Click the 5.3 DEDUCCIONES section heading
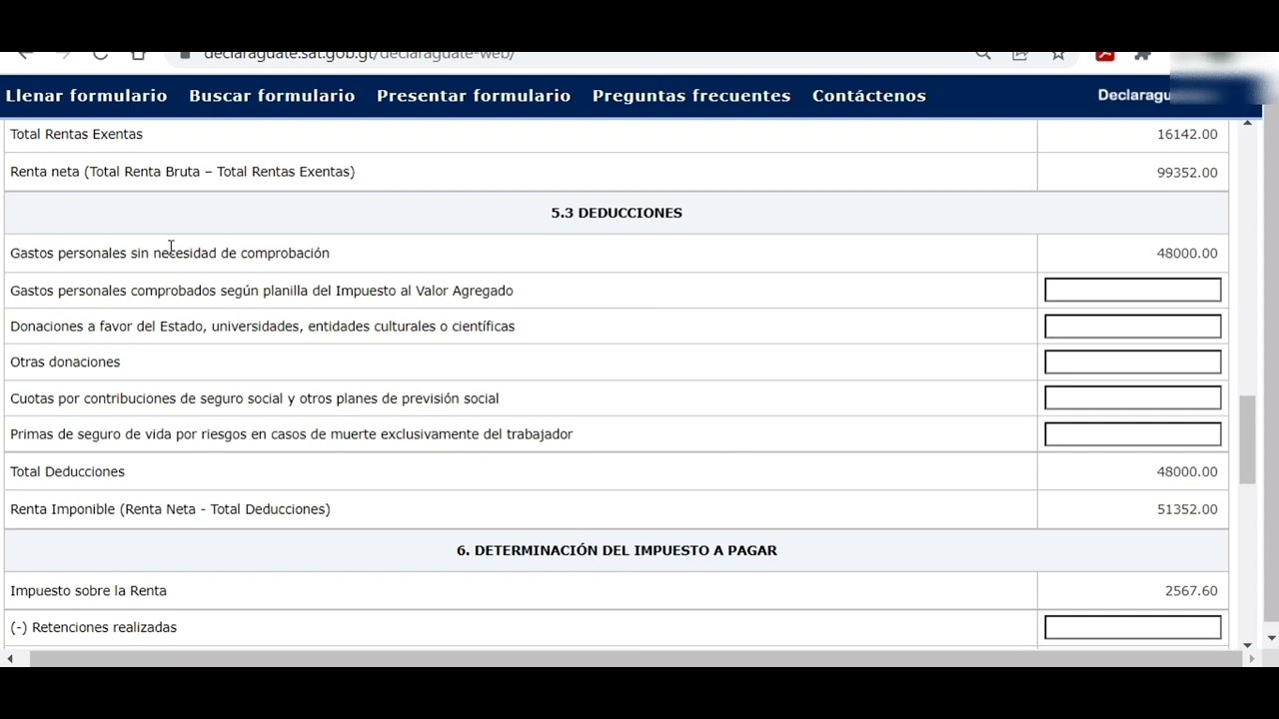The image size is (1279, 719). point(617,213)
